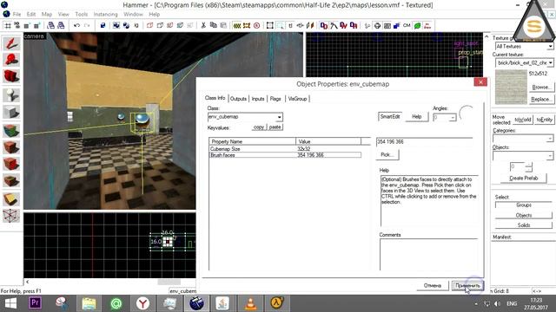Click the toolbar Copy icon
Image resolution: width=556 pixels, height=312 pixels.
tap(213, 25)
